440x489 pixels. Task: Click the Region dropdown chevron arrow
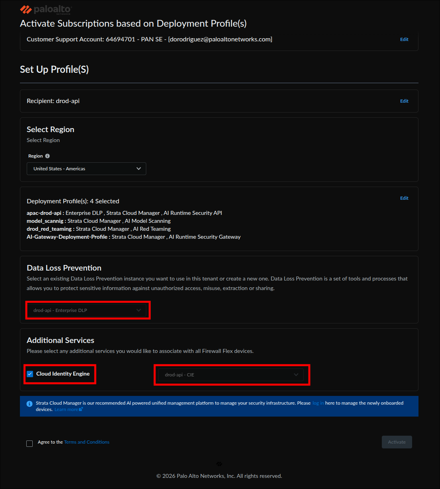(x=139, y=169)
